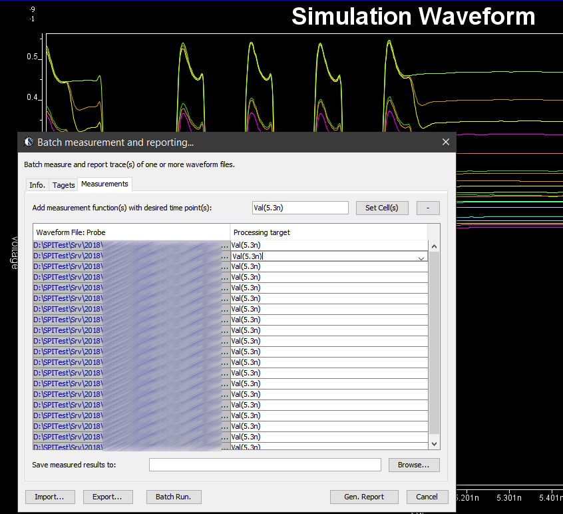Viewport: 563px width, 514px height.
Task: Focus the measurement function input field
Action: [300, 208]
